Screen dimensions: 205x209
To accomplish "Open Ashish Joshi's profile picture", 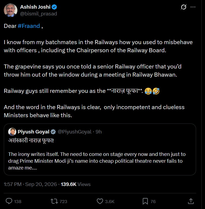I will point(11,10).
